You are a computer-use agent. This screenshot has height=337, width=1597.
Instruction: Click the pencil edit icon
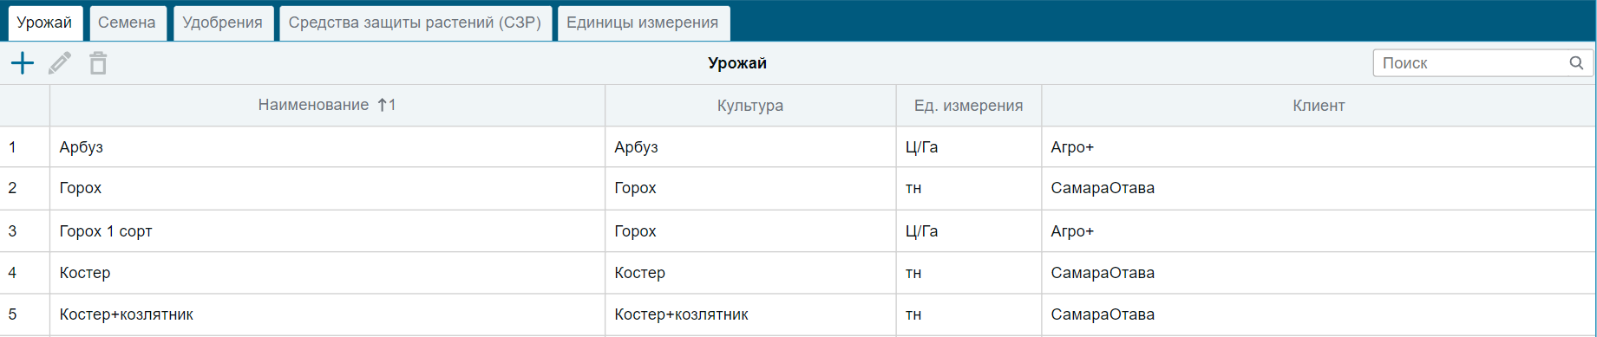(60, 63)
